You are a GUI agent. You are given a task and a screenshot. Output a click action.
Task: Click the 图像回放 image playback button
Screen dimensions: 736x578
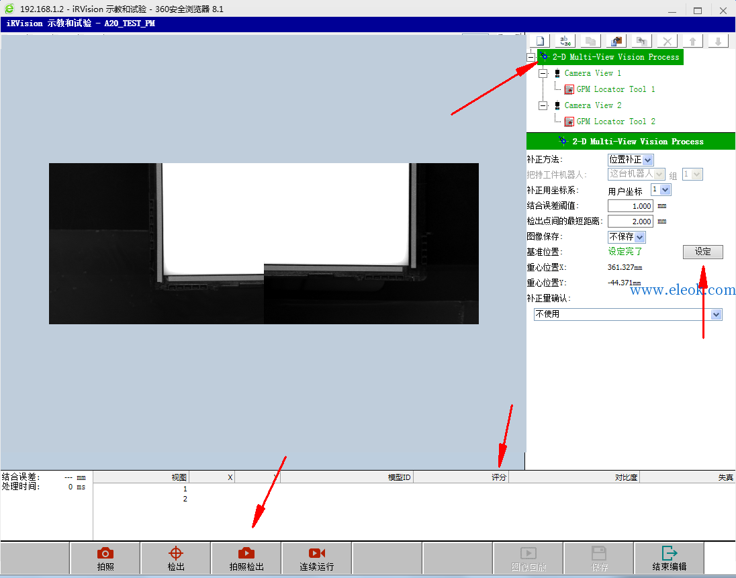pyautogui.click(x=528, y=559)
